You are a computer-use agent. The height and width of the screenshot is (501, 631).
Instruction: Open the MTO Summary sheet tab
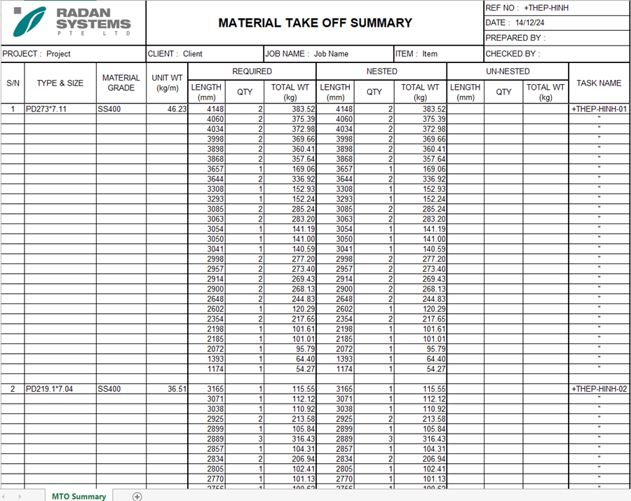click(x=79, y=496)
